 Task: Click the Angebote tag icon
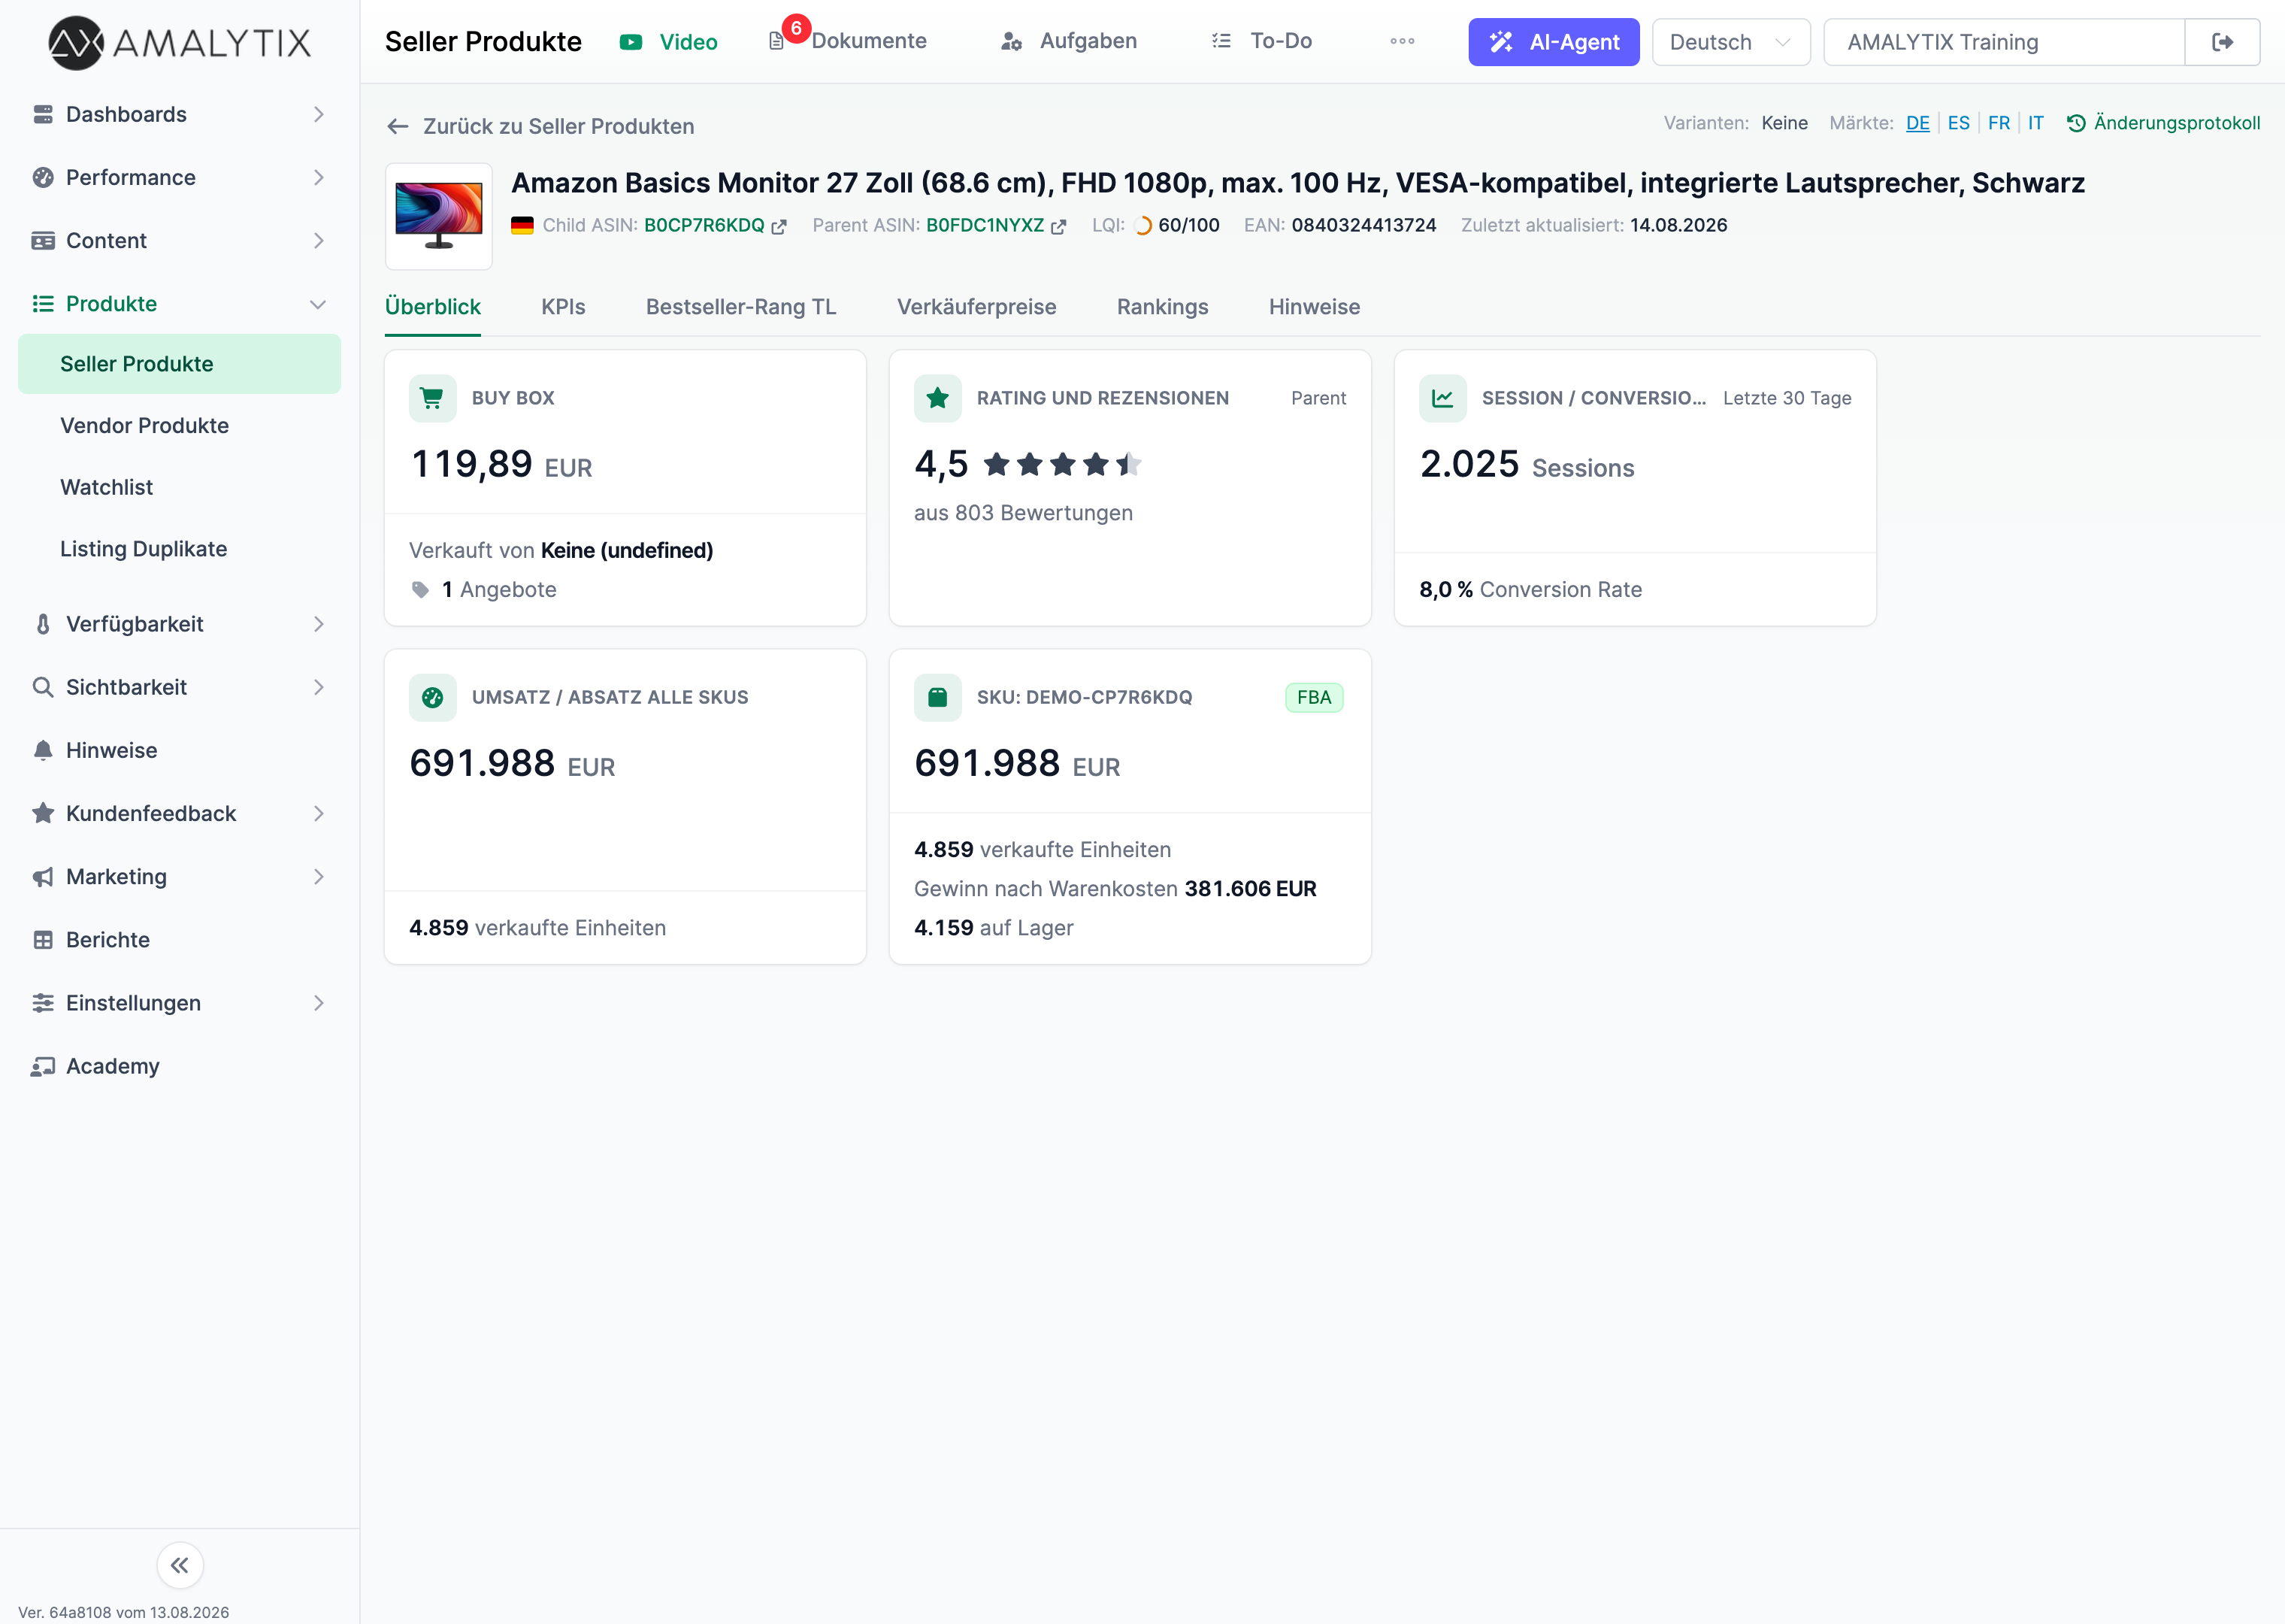pyautogui.click(x=421, y=590)
